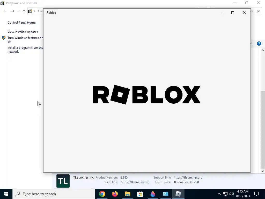
Task: Click the Programs and Features search icon
Action: click(258, 11)
